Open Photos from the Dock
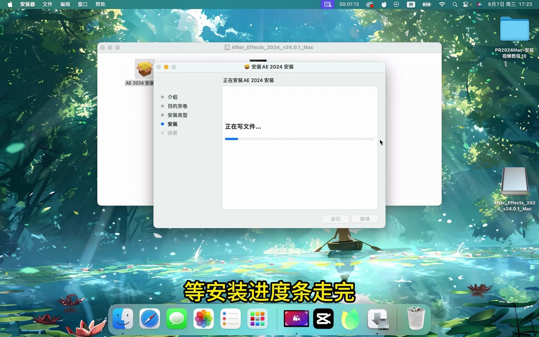539x337 pixels. point(203,319)
